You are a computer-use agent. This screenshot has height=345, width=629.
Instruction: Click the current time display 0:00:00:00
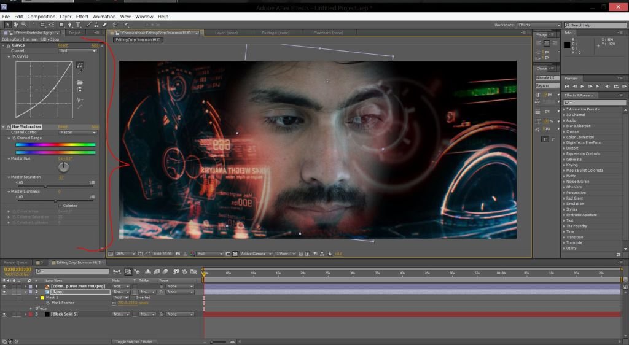(x=18, y=269)
